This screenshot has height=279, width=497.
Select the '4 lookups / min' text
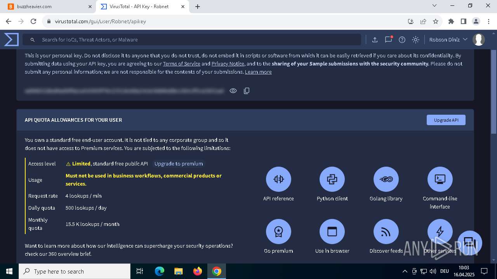tap(83, 196)
